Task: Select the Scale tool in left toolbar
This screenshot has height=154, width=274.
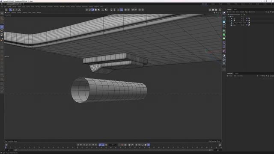Action: 2,35
